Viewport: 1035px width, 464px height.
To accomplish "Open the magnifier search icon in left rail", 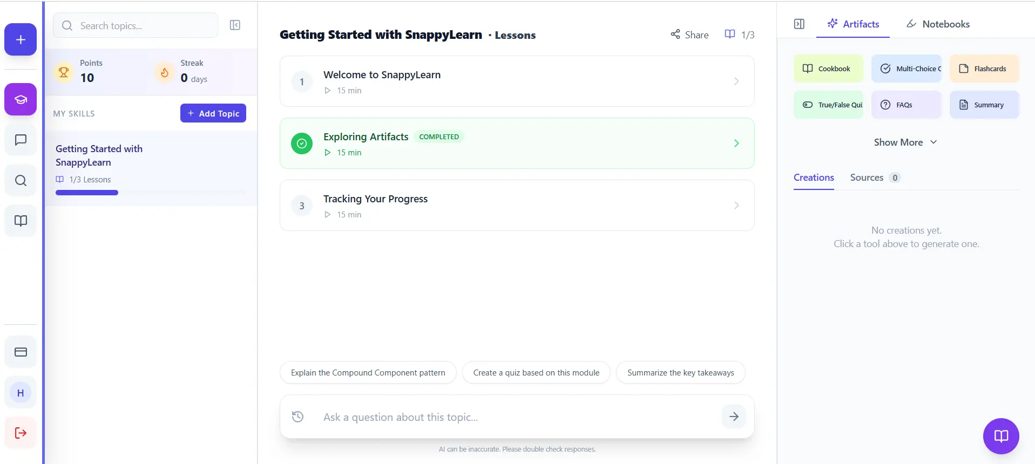I will coord(21,180).
